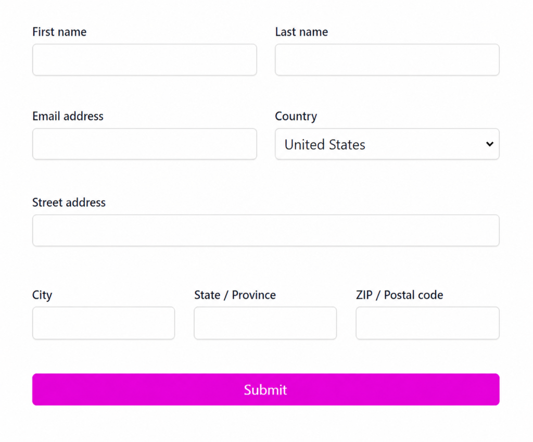
Task: Click the 'ZIP / Postal code' label
Action: click(399, 295)
